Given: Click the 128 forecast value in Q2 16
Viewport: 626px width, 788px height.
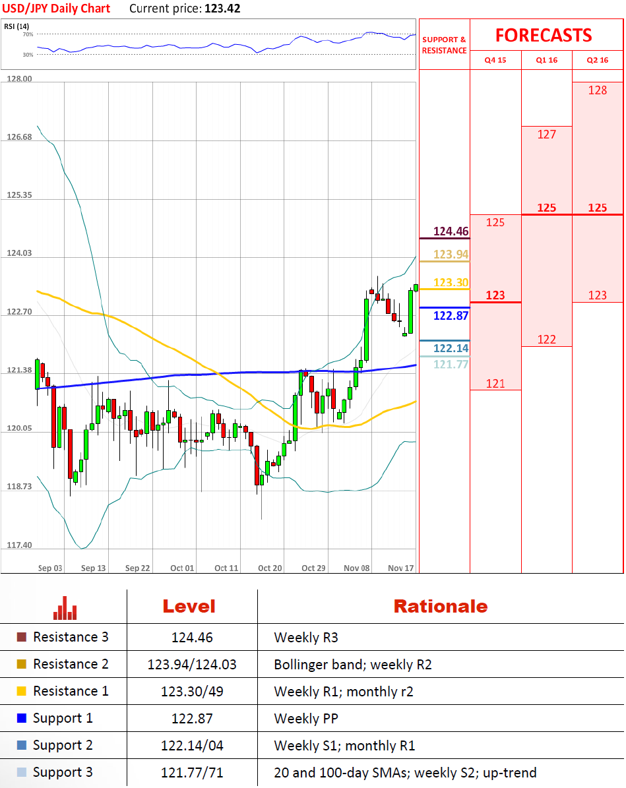Looking at the screenshot, I should [598, 90].
